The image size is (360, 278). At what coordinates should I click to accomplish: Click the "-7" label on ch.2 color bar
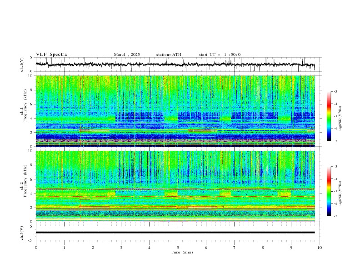click(335, 216)
